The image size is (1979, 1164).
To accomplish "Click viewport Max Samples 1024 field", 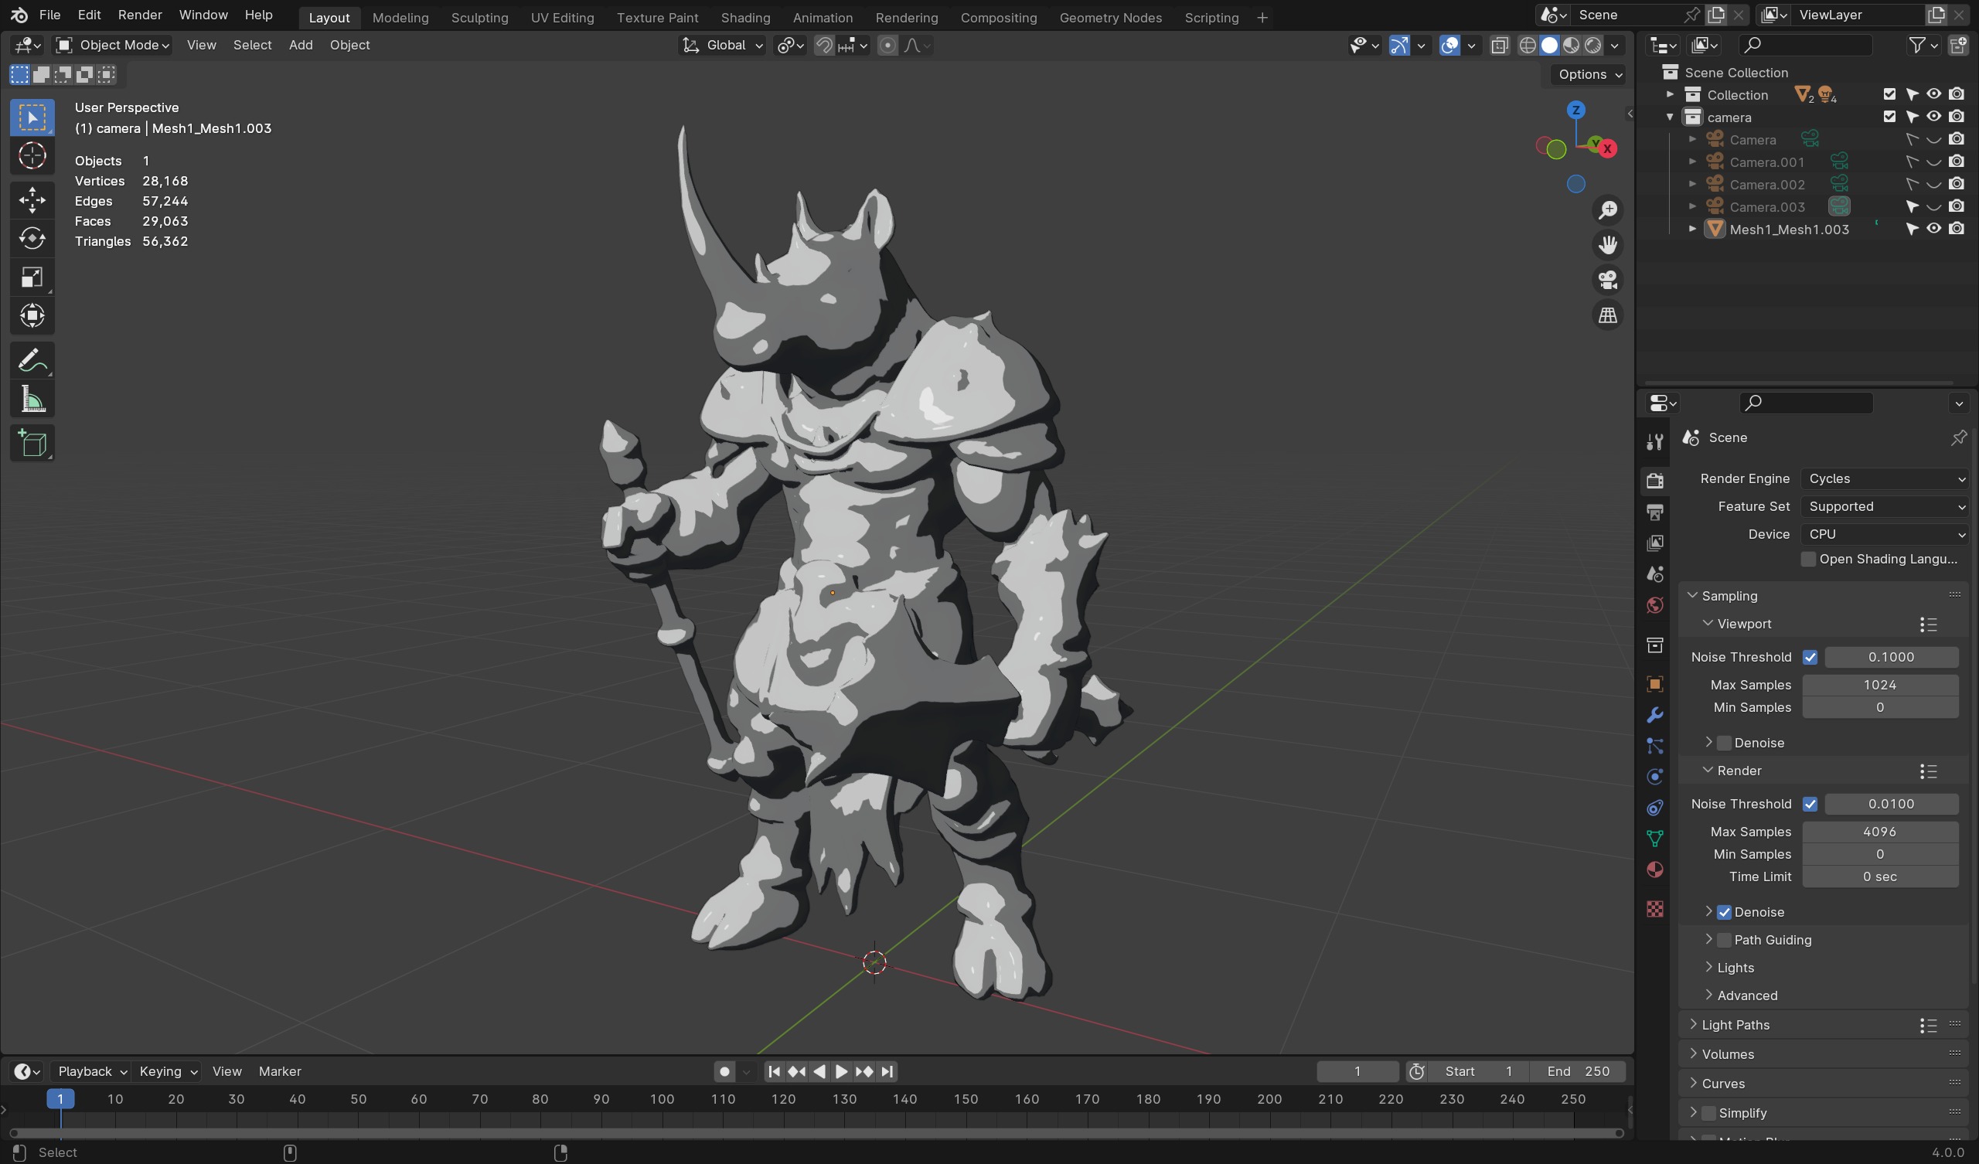I will (x=1879, y=685).
